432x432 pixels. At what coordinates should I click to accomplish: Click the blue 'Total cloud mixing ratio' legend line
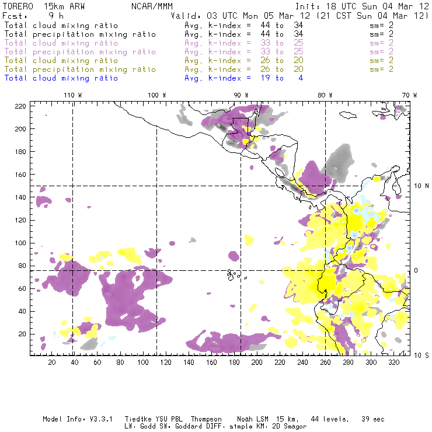coord(61,78)
